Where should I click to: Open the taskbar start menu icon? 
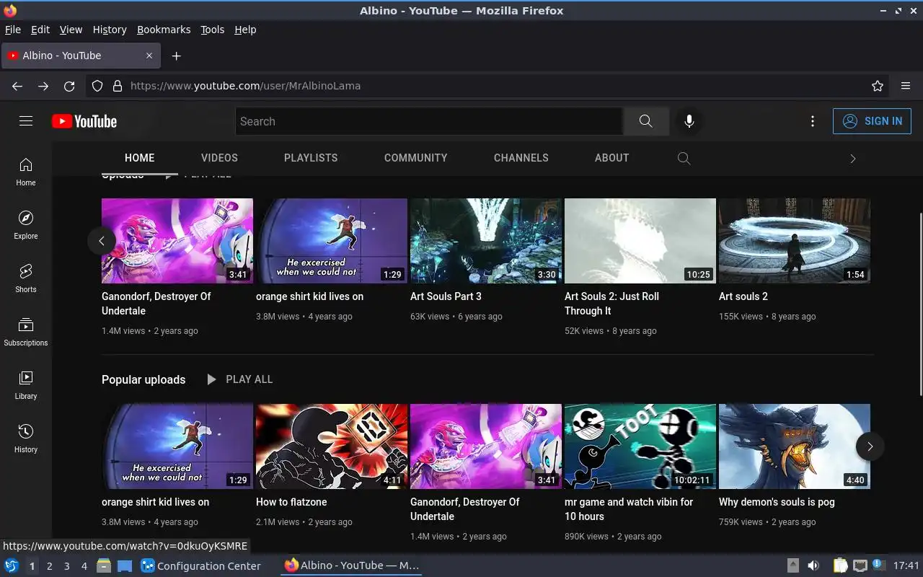pyautogui.click(x=12, y=565)
